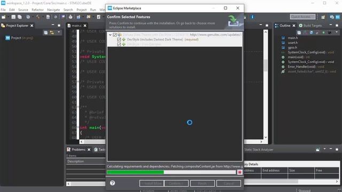
Task: Maximize the Outline panel
Action: 337,25
